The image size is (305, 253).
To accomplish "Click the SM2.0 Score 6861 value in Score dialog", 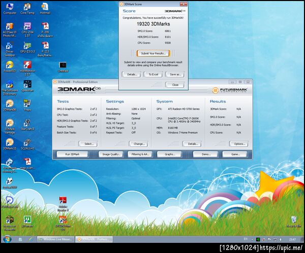I will click(168, 31).
